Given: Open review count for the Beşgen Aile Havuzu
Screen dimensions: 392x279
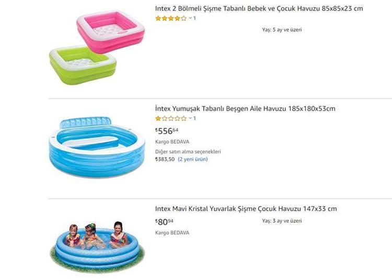Looking at the screenshot, I should click(x=195, y=118).
